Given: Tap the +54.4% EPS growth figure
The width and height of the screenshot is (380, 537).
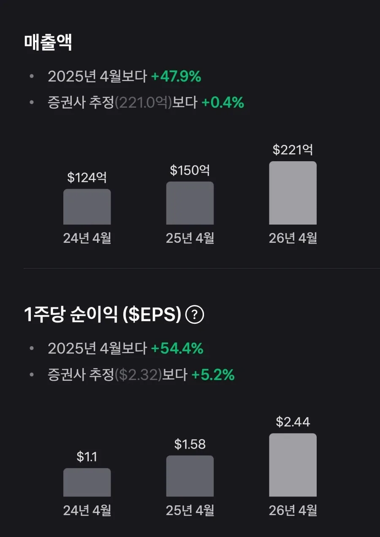Looking at the screenshot, I should (177, 348).
